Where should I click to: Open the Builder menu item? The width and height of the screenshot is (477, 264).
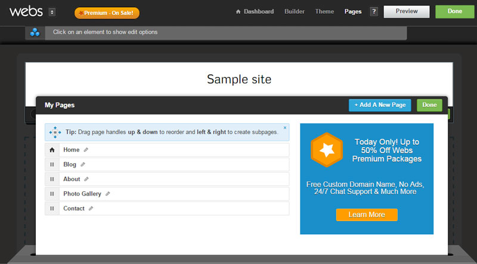(x=294, y=11)
